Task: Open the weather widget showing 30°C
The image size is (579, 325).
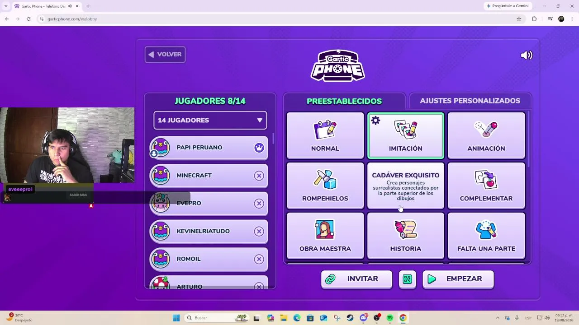Action: (19, 318)
